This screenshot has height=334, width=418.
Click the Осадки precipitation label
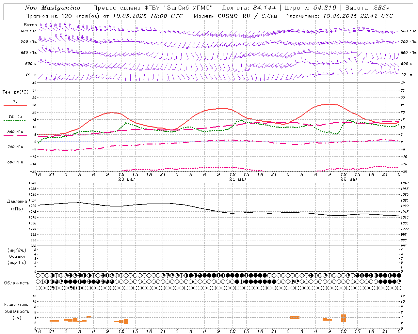pyautogui.click(x=17, y=256)
